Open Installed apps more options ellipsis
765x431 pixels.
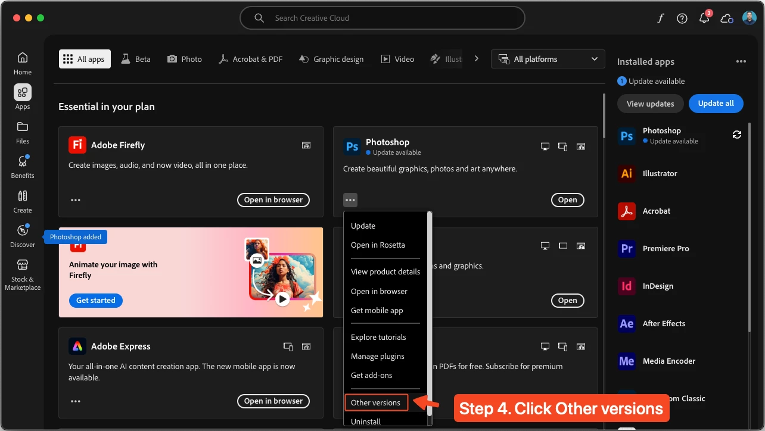(x=741, y=61)
